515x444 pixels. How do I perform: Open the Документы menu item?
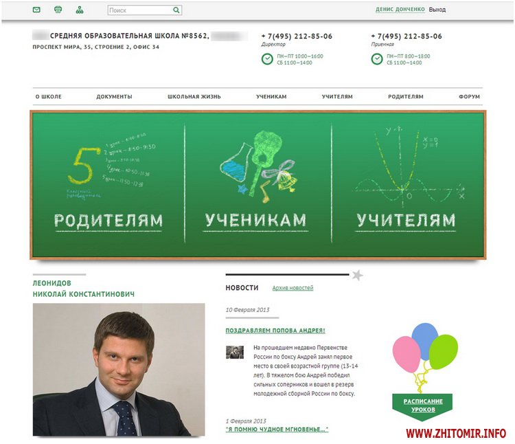click(114, 97)
